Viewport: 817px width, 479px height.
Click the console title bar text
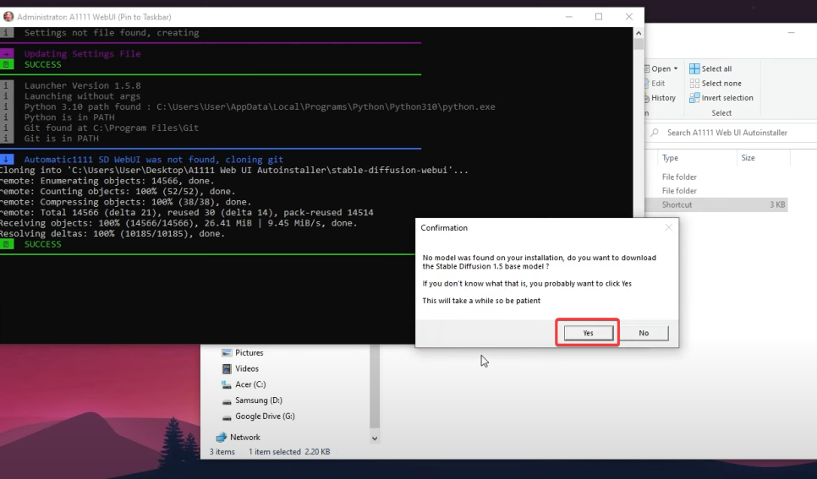coord(94,17)
